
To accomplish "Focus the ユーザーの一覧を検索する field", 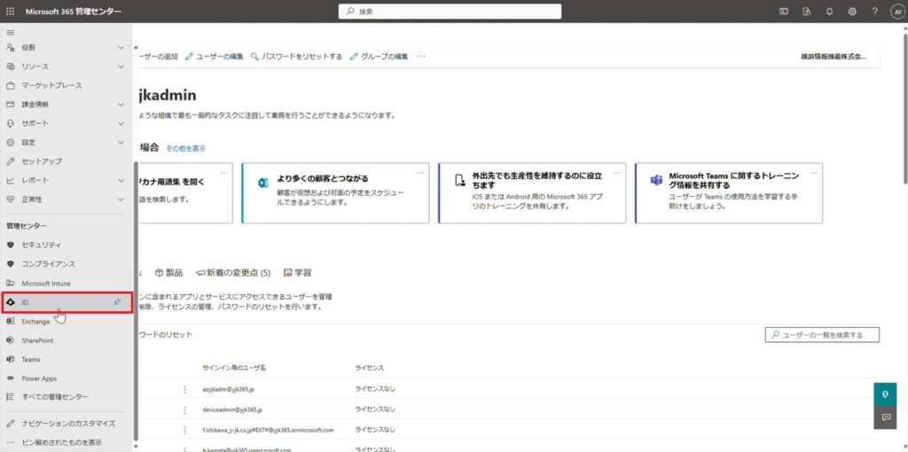I will click(822, 335).
